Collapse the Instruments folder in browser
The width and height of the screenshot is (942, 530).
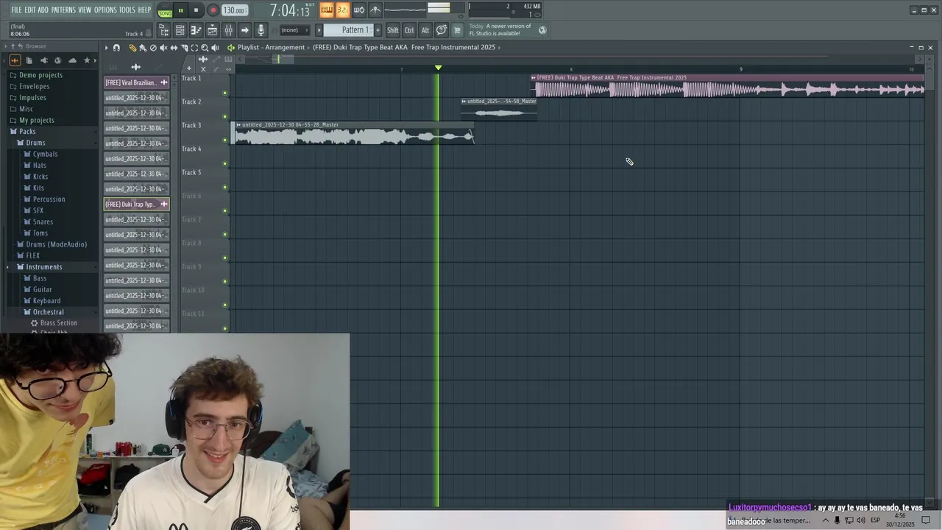click(43, 266)
